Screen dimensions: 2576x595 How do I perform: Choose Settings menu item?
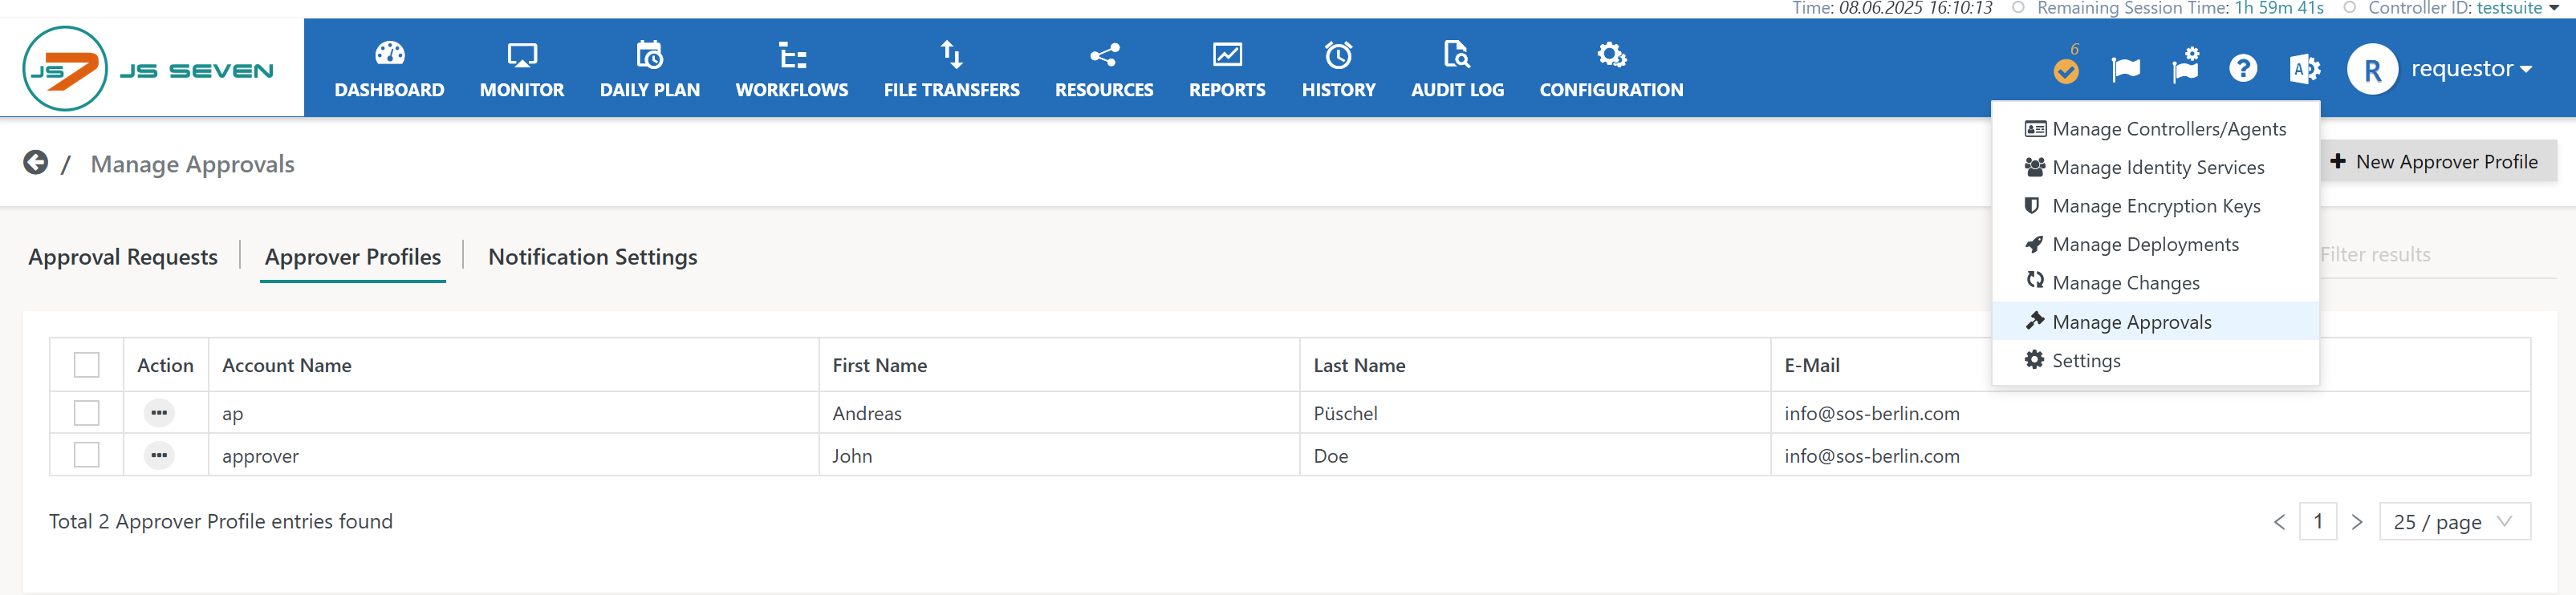[x=2155, y=360]
